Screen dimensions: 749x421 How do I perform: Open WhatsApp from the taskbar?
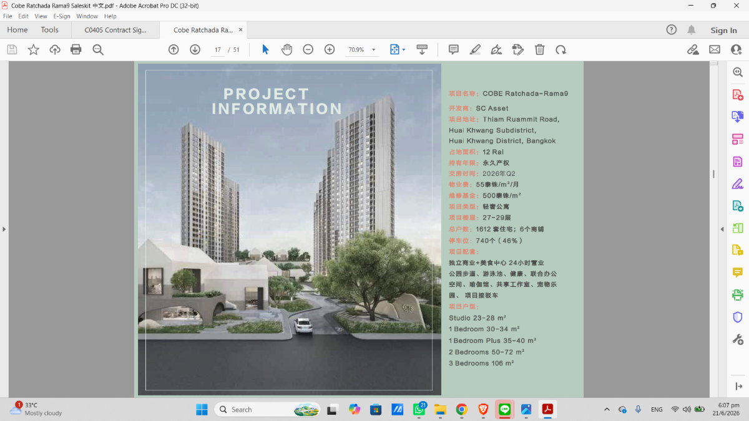pyautogui.click(x=419, y=410)
